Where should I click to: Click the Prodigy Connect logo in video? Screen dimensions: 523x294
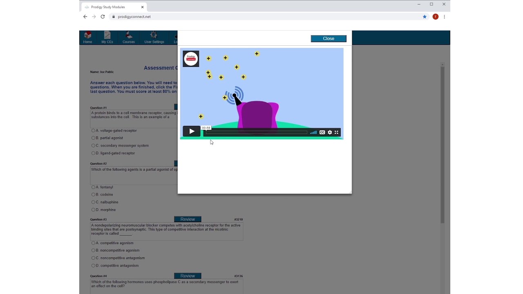pos(191,59)
